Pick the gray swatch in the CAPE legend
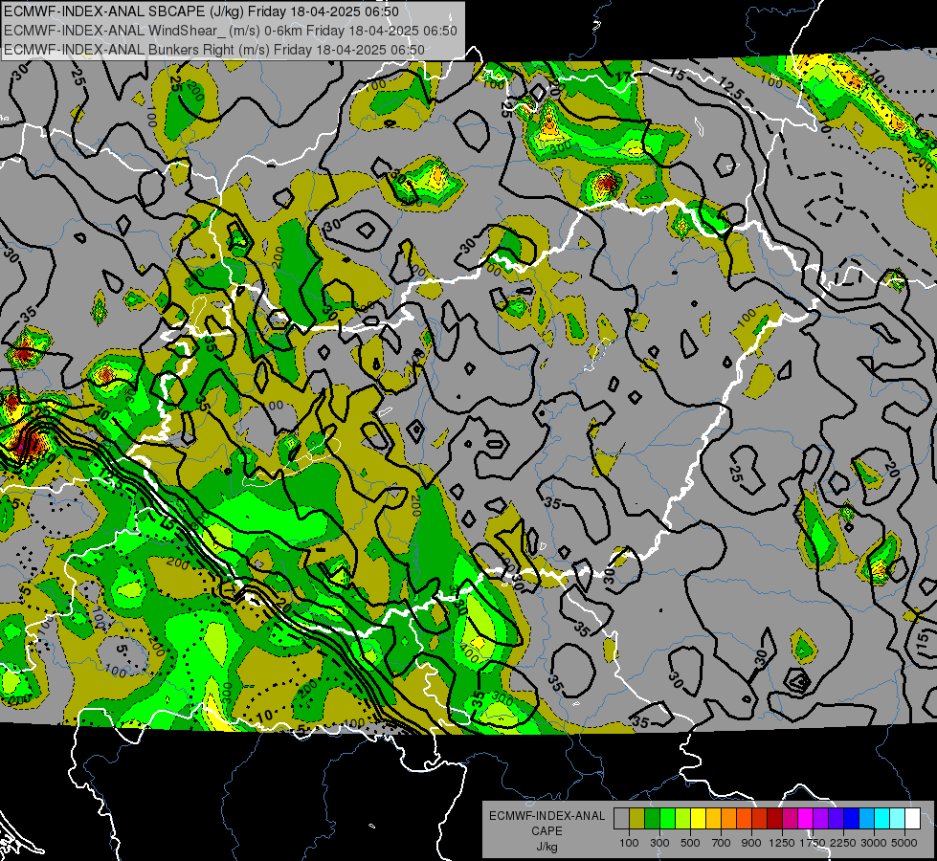The image size is (937, 861). point(621,819)
